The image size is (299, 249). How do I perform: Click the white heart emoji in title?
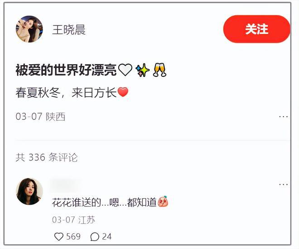click(125, 70)
